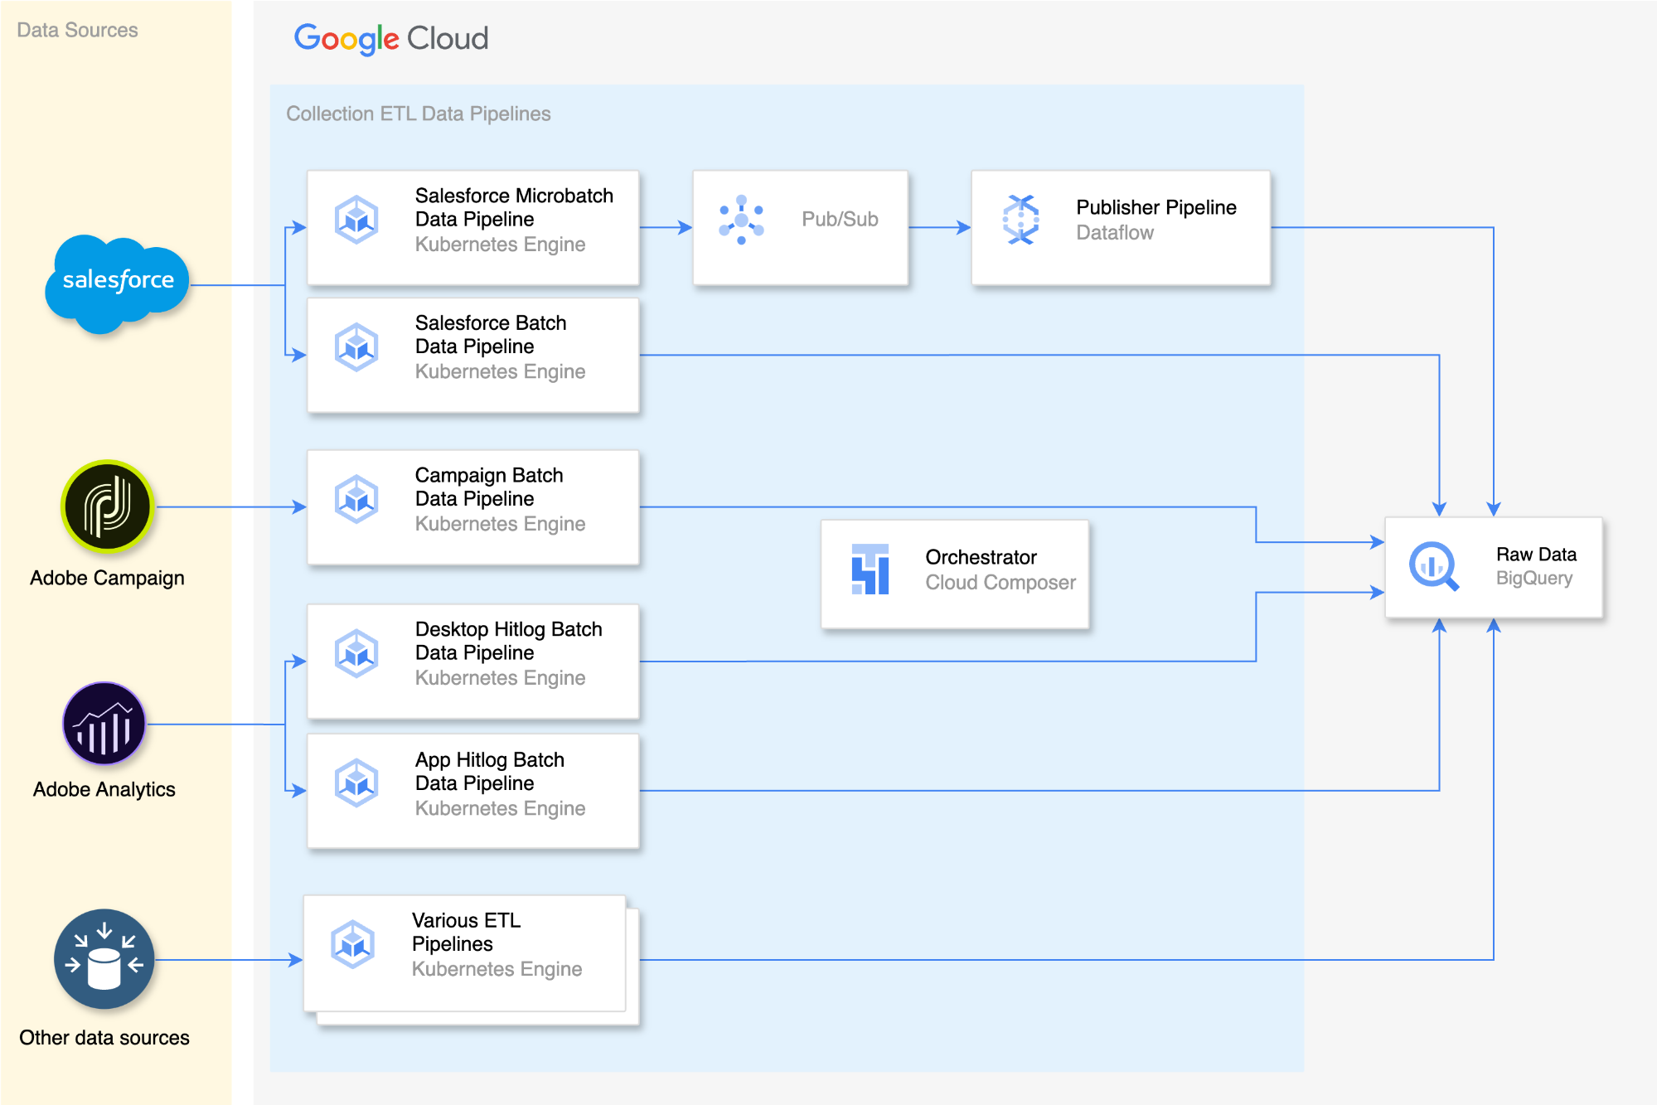Click the 'Raw Data' title

tap(1536, 555)
